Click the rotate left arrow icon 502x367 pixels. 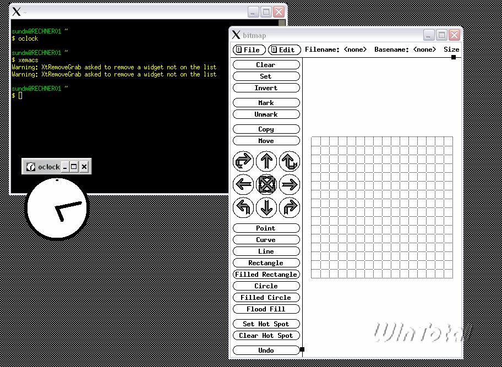pyautogui.click(x=243, y=207)
